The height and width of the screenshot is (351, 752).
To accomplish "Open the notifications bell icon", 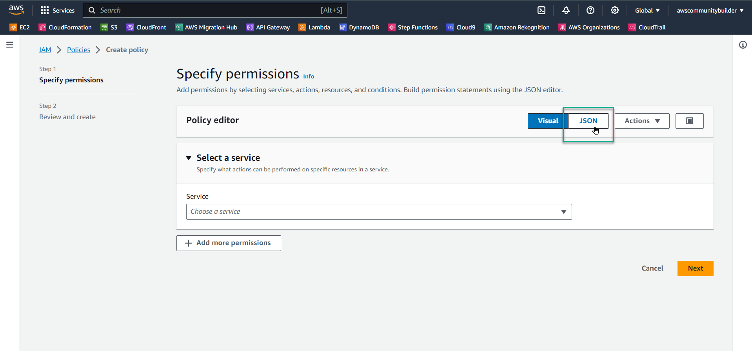I will coord(566,11).
